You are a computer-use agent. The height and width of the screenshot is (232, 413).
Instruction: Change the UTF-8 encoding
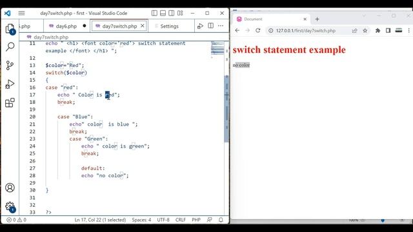click(x=163, y=220)
